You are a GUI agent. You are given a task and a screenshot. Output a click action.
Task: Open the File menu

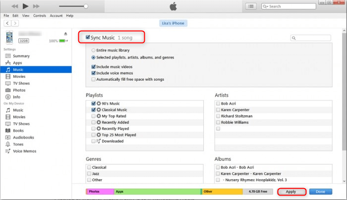6,16
